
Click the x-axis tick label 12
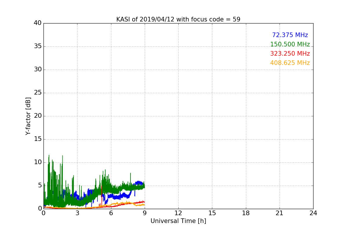(x=178, y=213)
